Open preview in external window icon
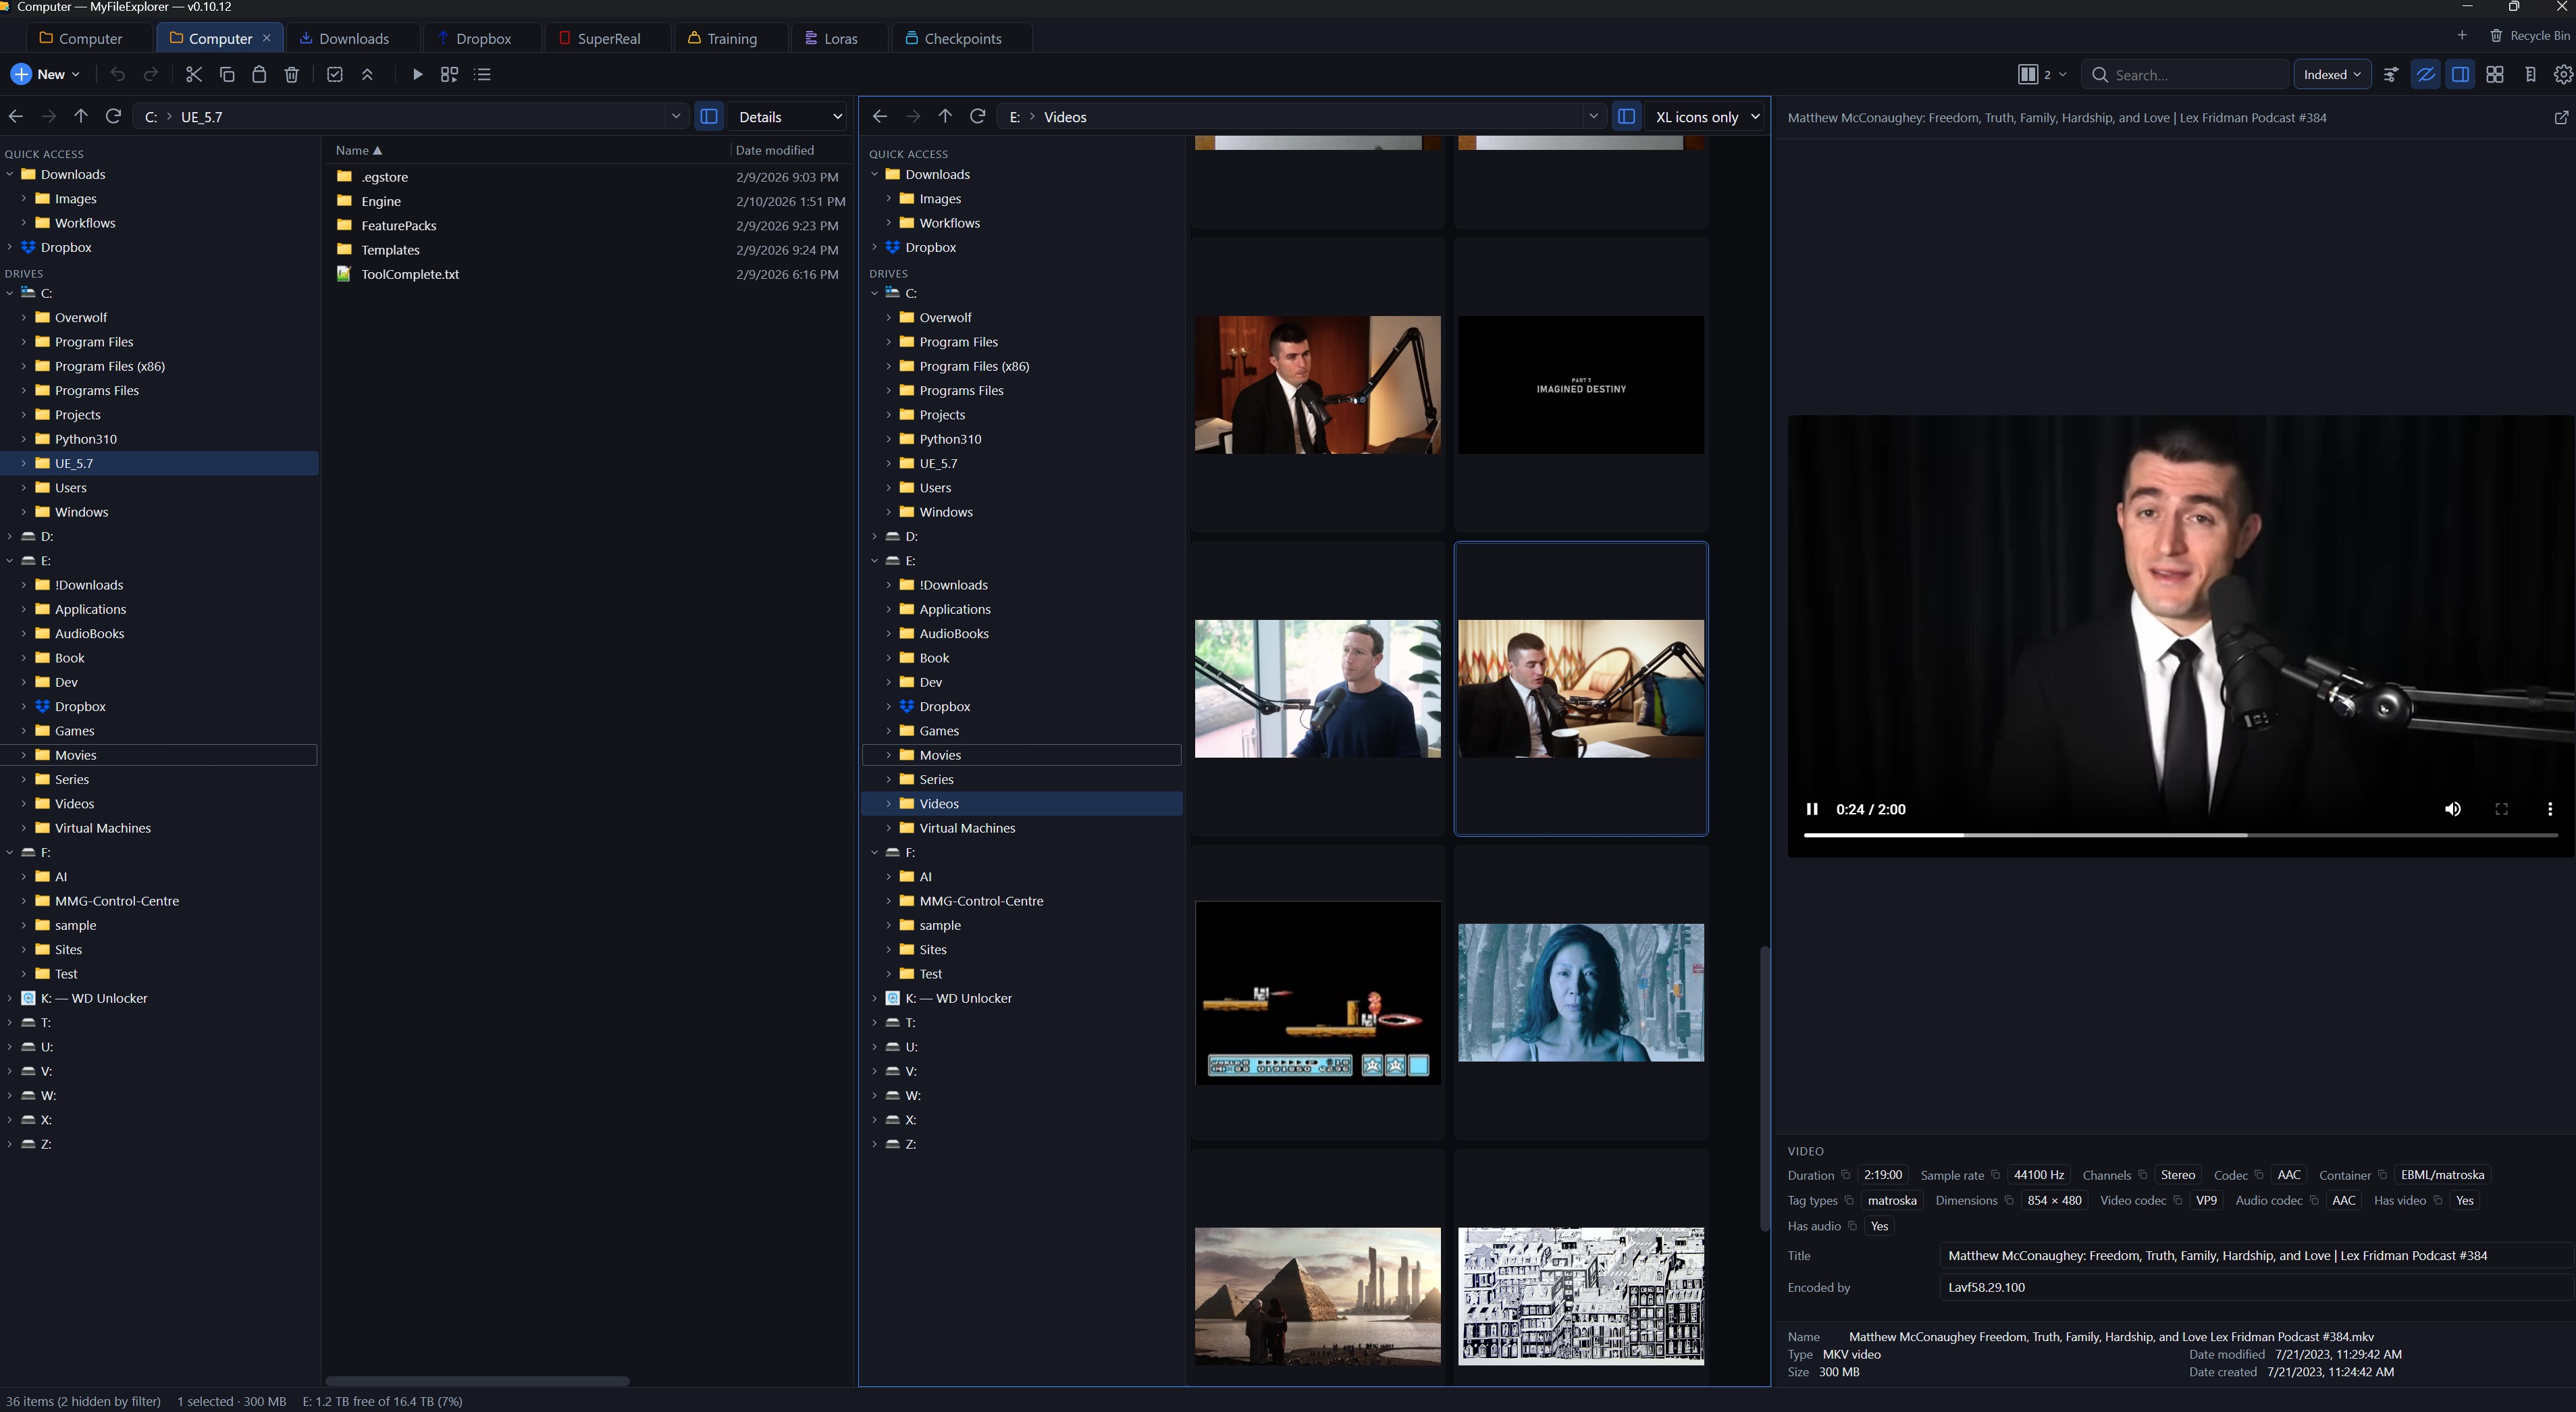Image resolution: width=2576 pixels, height=1412 pixels. [2561, 117]
